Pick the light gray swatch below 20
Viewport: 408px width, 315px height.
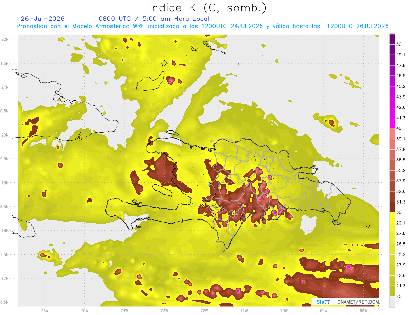click(x=392, y=302)
